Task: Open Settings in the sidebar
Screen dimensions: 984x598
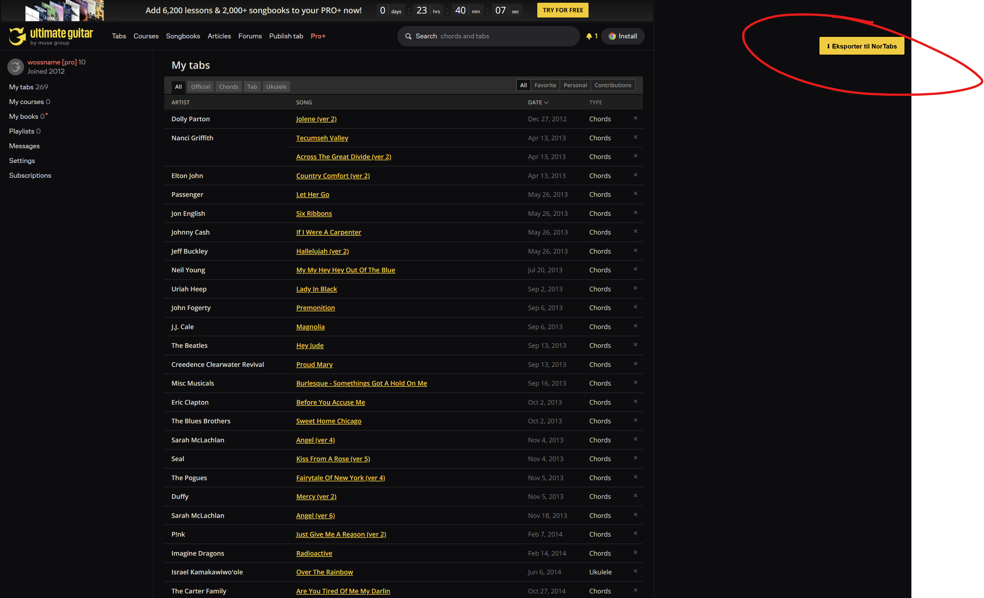Action: tap(22, 161)
